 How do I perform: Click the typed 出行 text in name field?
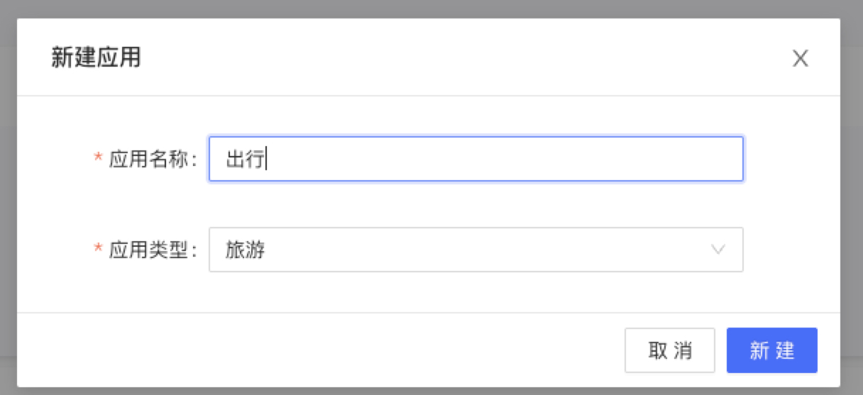(245, 160)
